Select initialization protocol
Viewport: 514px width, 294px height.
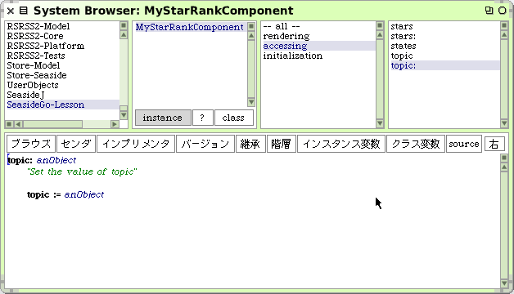[318, 56]
